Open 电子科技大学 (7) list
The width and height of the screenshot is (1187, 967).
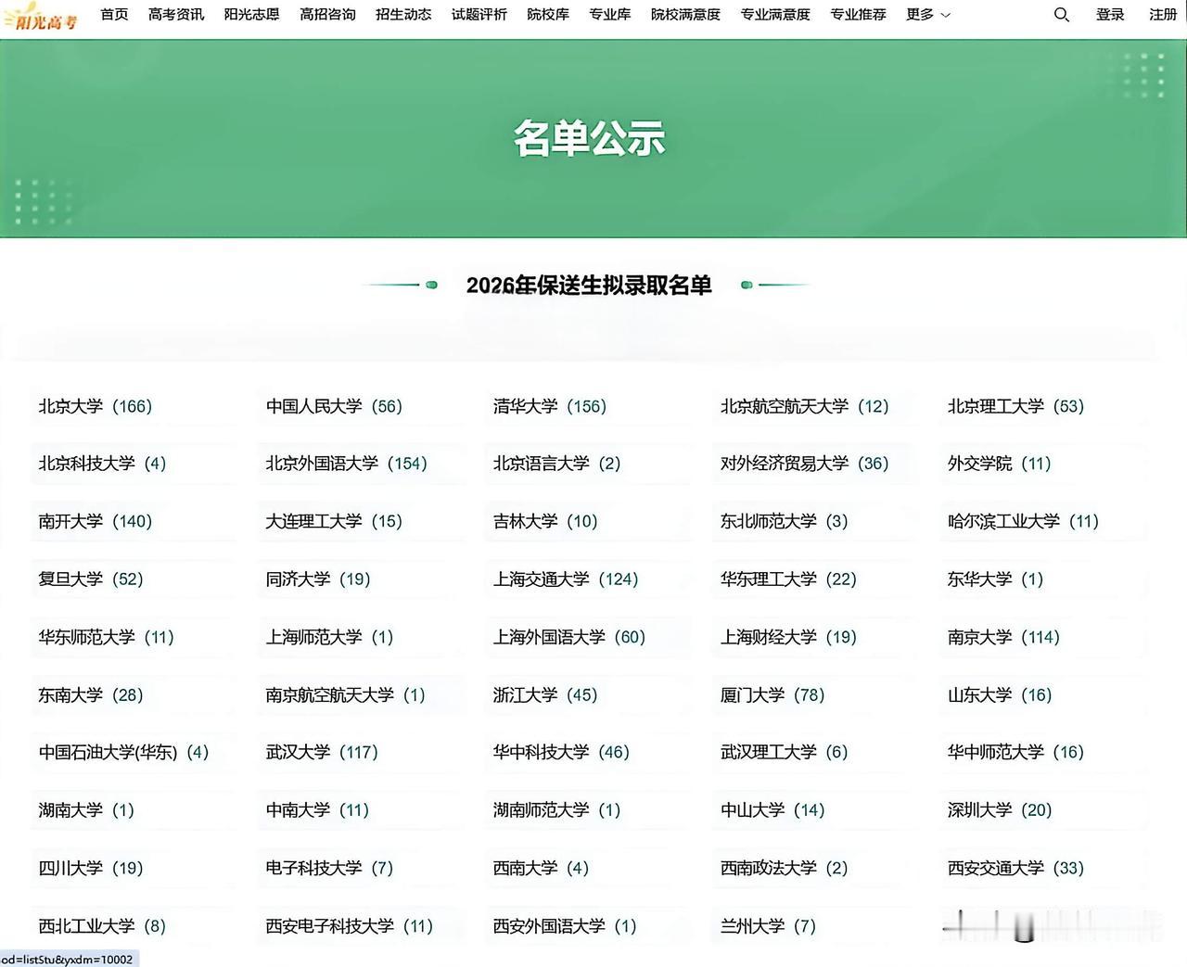pos(329,868)
